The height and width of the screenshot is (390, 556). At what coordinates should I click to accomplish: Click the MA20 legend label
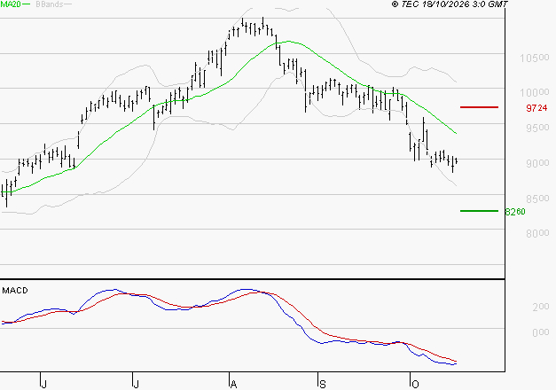point(11,4)
